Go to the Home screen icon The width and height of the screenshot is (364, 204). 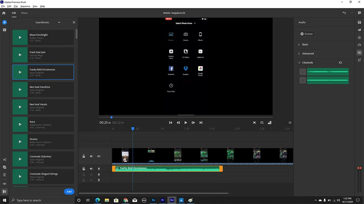click(4, 13)
